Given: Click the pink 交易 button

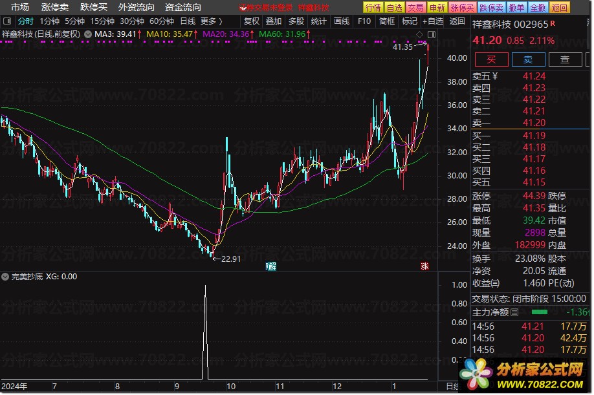Looking at the screenshot, I should point(415,8).
